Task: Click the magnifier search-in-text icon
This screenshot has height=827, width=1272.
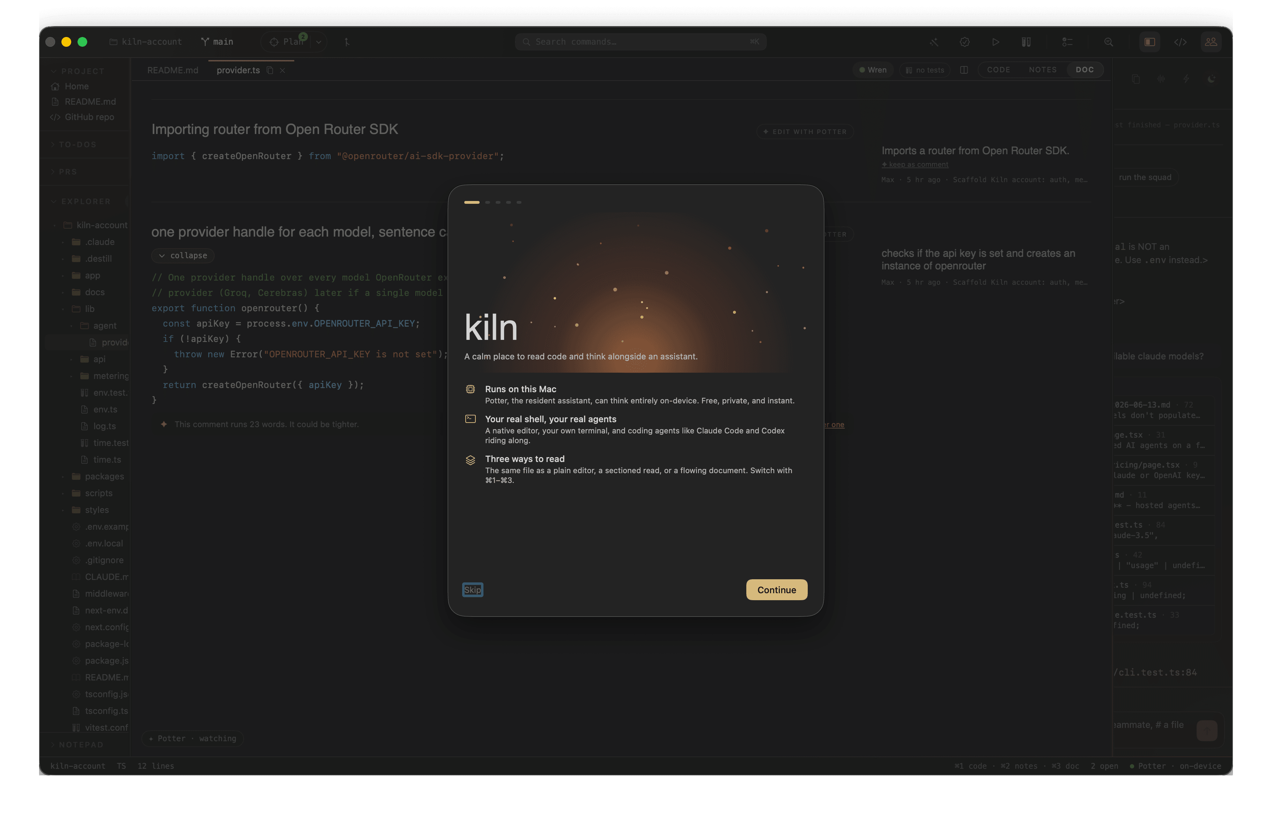Action: tap(1108, 42)
